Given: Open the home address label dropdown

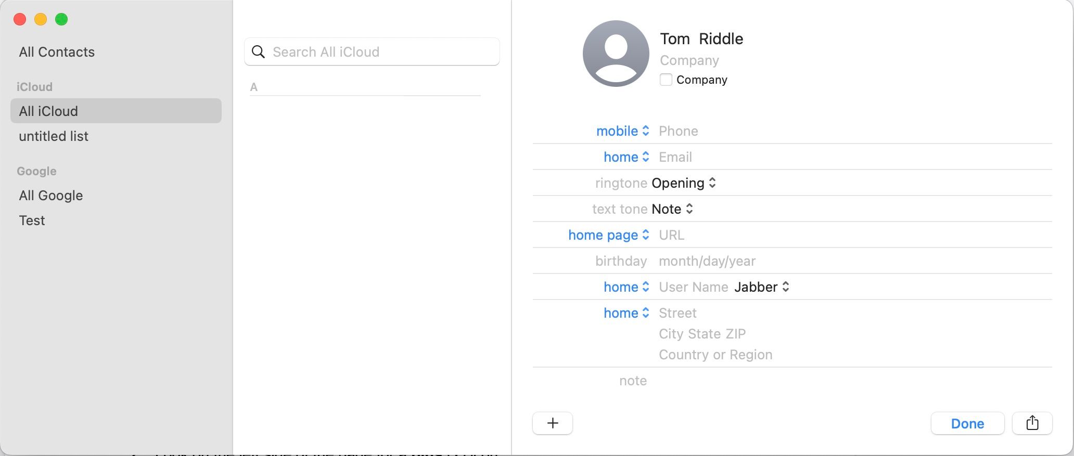Looking at the screenshot, I should 626,313.
